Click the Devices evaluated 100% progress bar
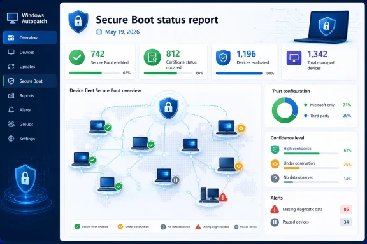 [239, 73]
